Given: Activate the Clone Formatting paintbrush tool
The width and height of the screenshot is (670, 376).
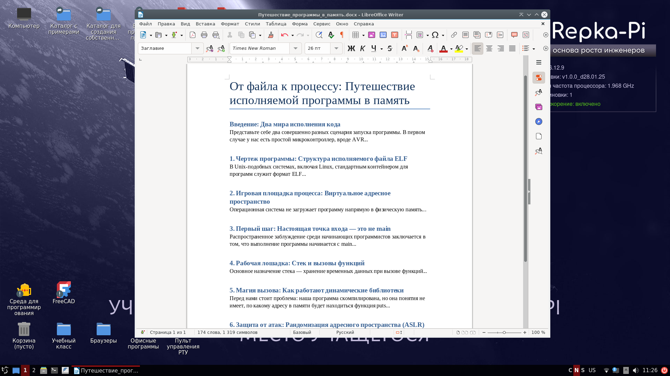Looking at the screenshot, I should tap(271, 35).
